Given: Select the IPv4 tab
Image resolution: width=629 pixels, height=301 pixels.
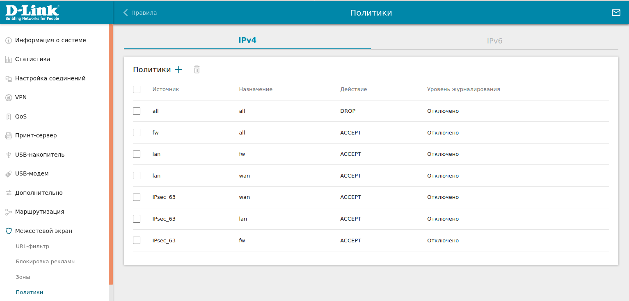Looking at the screenshot, I should (x=247, y=40).
